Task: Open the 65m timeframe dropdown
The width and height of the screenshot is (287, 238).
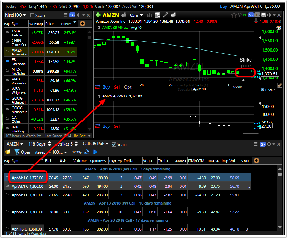Action: [x=136, y=15]
